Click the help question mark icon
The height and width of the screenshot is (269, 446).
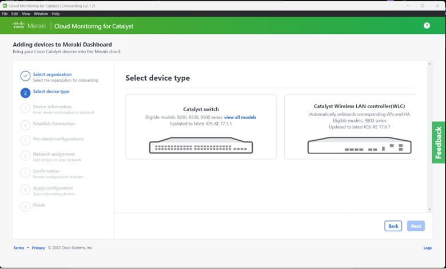click(427, 26)
